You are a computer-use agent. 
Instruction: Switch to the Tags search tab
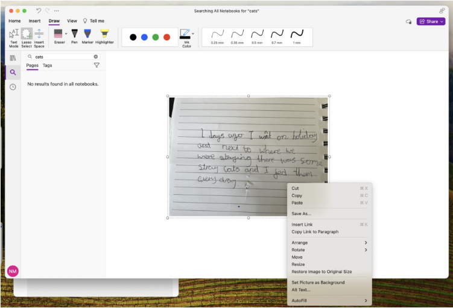(x=47, y=66)
